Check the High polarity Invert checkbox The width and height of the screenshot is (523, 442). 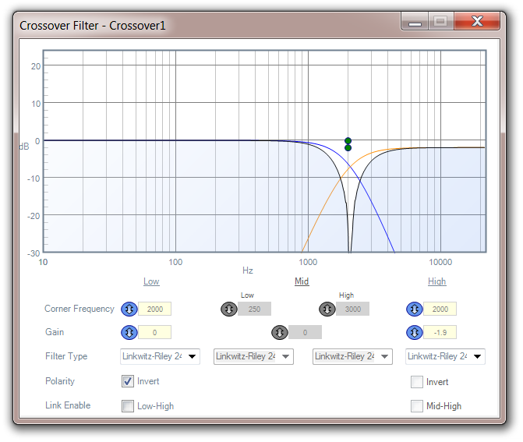(417, 382)
